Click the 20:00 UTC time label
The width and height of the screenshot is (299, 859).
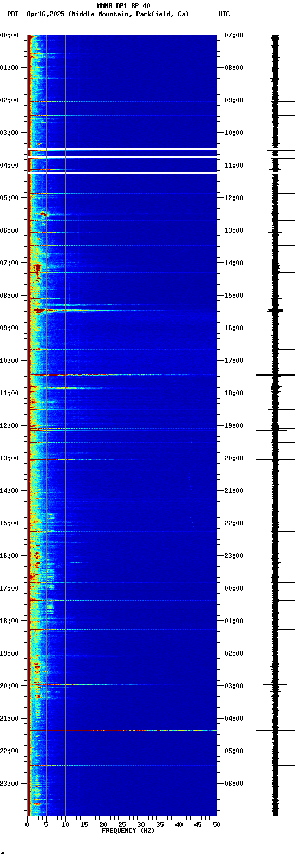234,458
